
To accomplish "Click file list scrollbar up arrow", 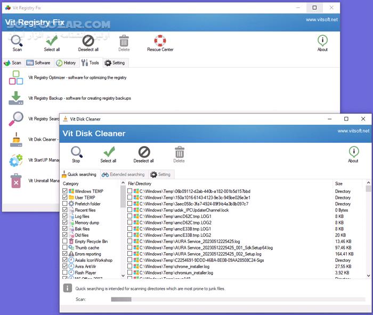I will click(x=369, y=183).
